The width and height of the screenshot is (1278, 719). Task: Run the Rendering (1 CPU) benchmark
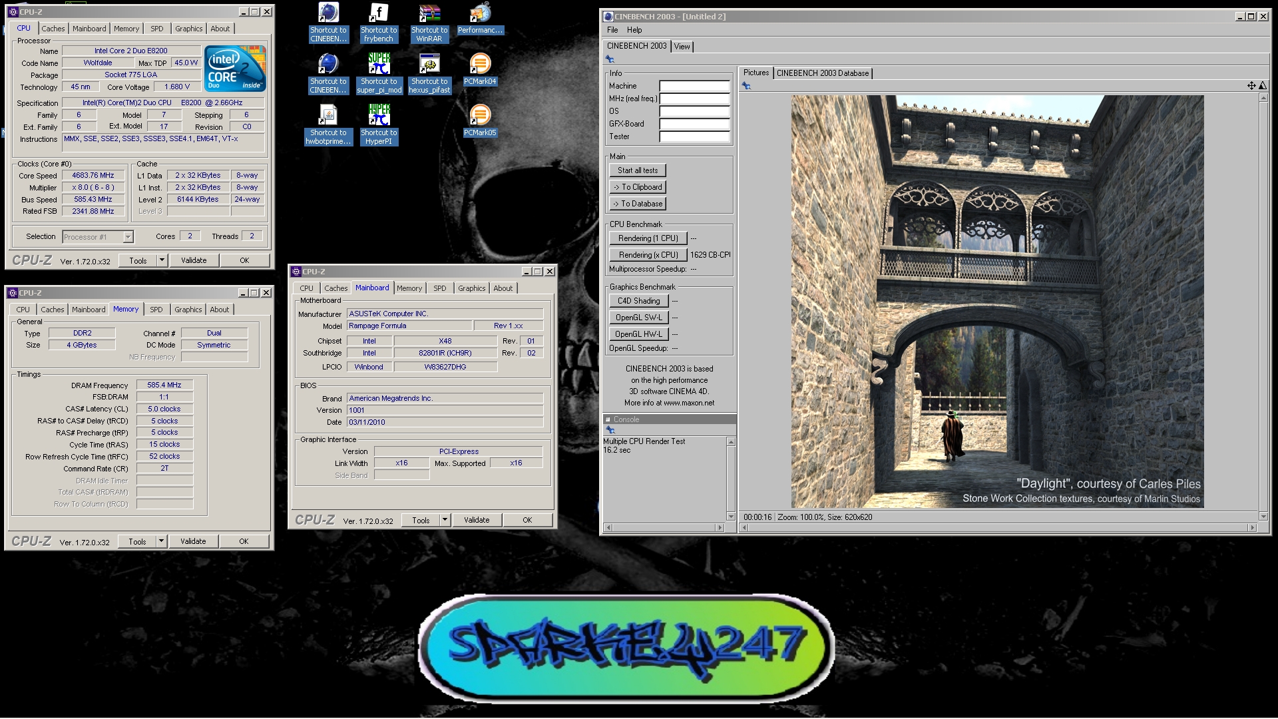point(648,238)
